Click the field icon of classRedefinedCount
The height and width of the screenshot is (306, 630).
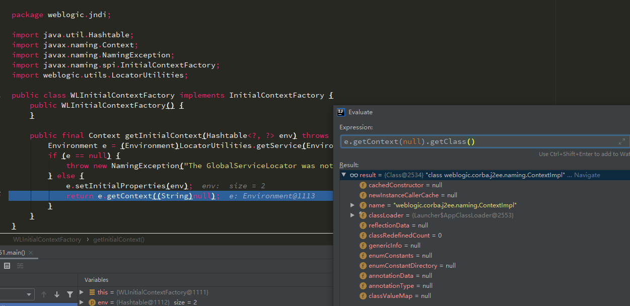tap(363, 236)
